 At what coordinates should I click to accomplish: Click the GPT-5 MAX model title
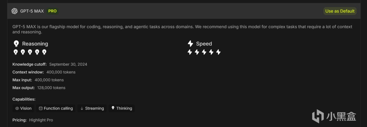point(32,11)
